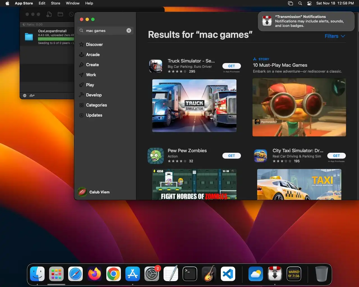Open the Updates download icon in sidebar
This screenshot has width=359, height=287.
(x=81, y=115)
